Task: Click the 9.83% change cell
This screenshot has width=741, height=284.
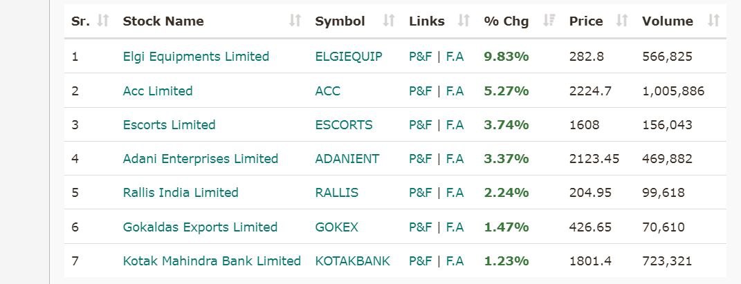Action: click(x=506, y=57)
